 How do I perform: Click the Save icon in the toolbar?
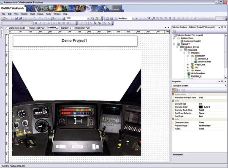click(16, 18)
